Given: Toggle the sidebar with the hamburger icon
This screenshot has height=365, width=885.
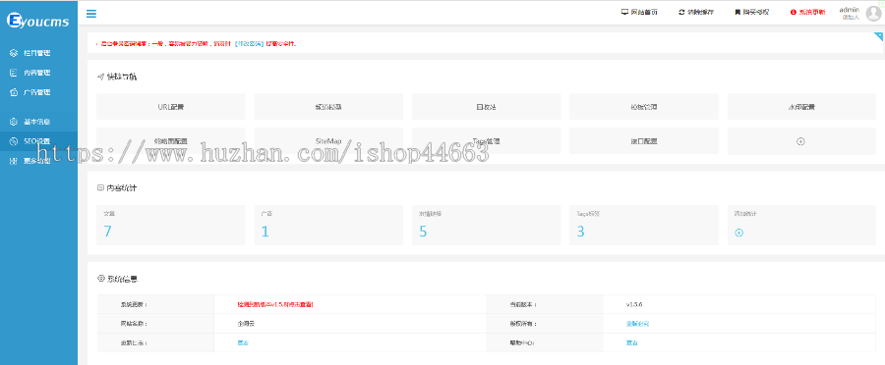Looking at the screenshot, I should click(90, 14).
